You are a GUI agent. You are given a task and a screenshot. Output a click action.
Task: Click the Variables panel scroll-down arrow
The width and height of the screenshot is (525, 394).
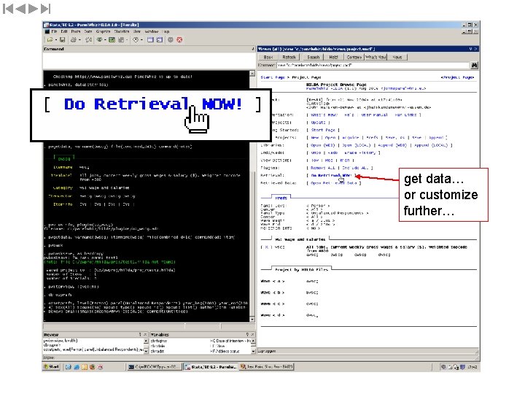254,351
